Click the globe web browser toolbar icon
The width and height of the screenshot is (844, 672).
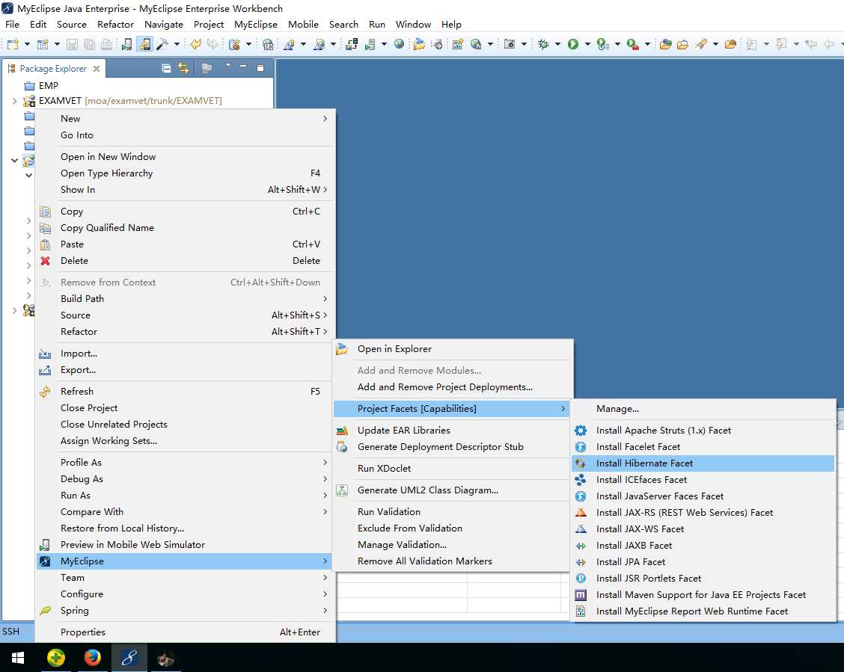pos(399,44)
